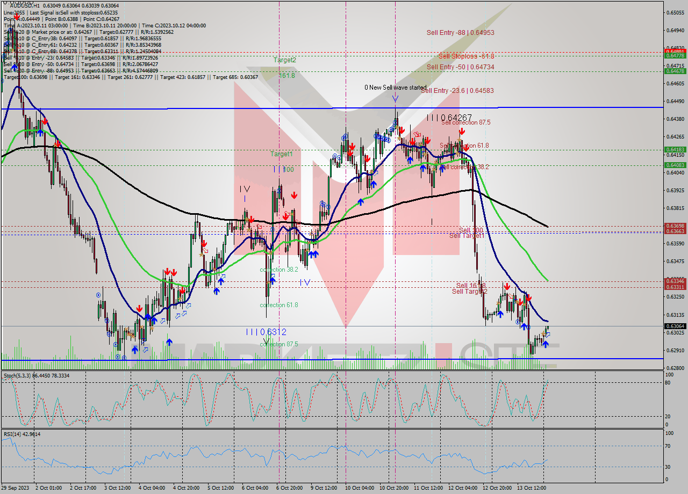Click the red arrow above the correction 61.8 label
This screenshot has height=494, width=688.
286,216
